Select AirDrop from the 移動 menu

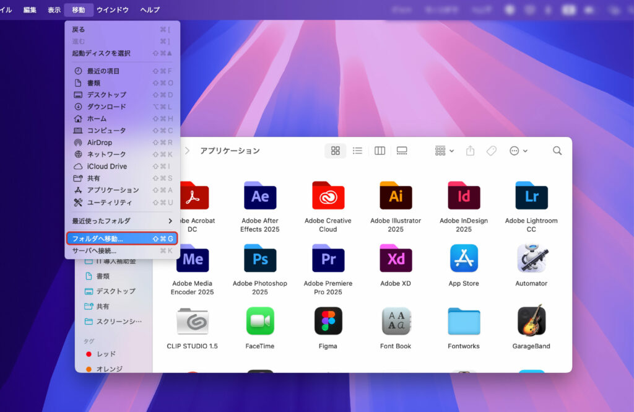click(100, 142)
